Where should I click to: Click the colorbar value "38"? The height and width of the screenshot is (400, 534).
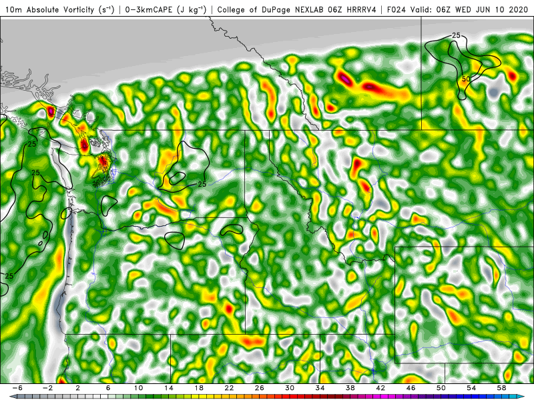coord(350,388)
